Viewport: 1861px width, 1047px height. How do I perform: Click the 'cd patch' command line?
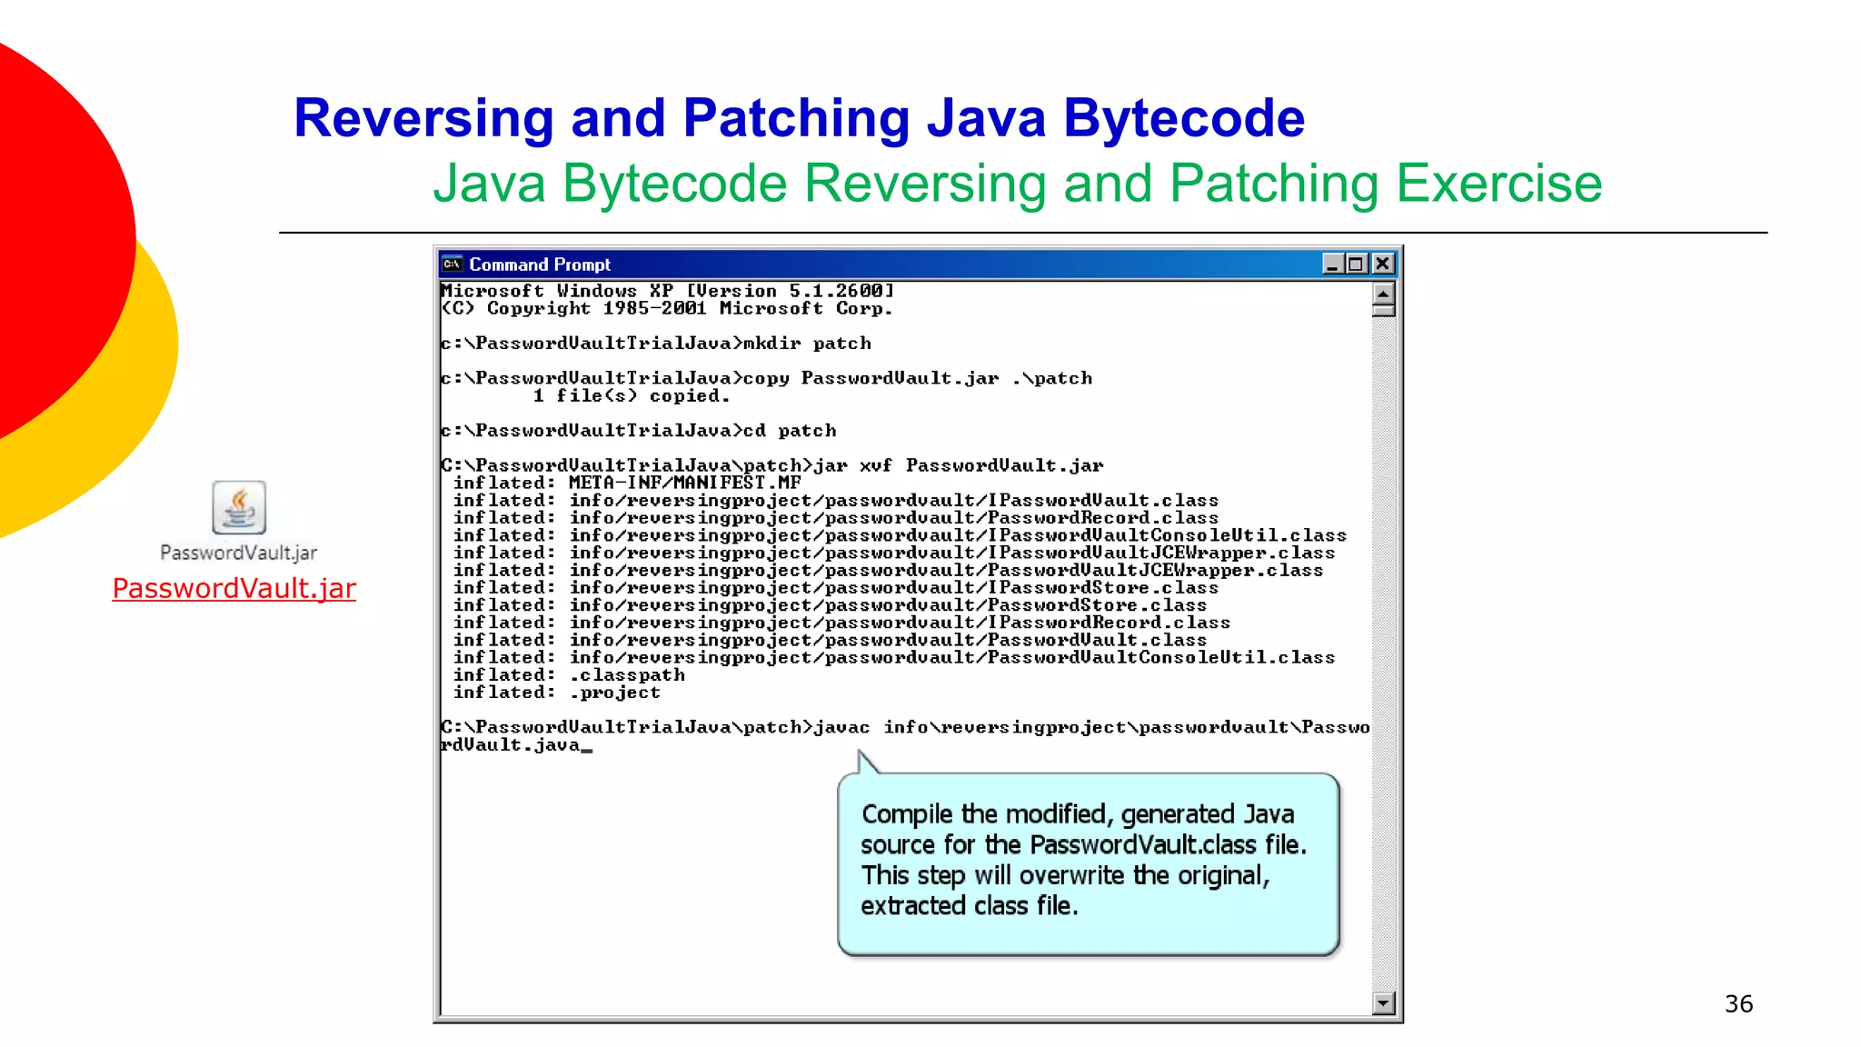point(639,431)
